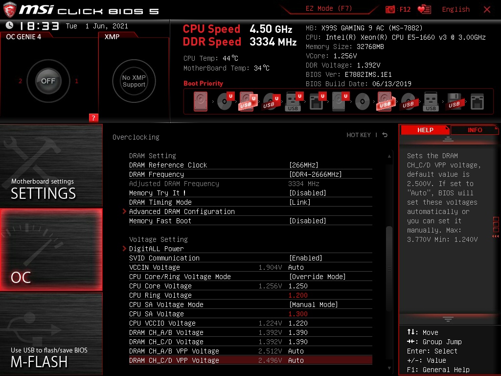Select the UEFI CD/DVD boot device icon
This screenshot has width=501, height=376.
pos(226,101)
